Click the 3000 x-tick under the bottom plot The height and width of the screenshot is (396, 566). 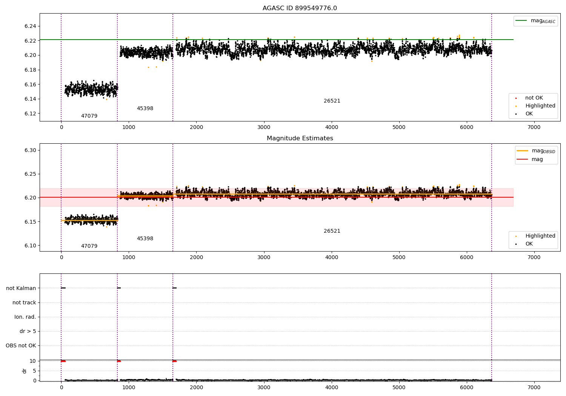pos(264,387)
